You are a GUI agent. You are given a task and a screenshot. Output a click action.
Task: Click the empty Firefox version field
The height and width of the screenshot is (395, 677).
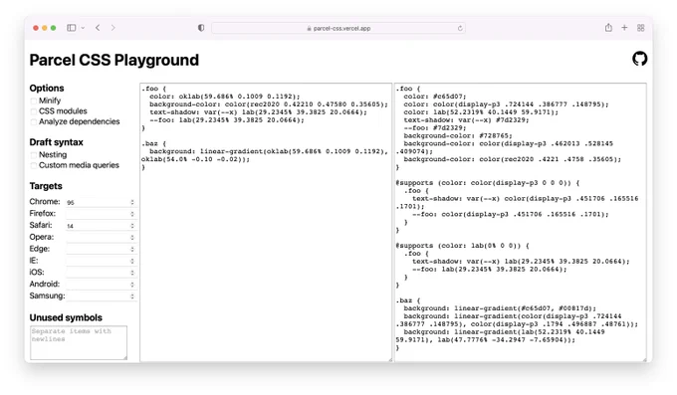101,214
